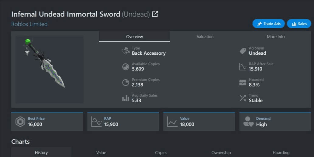This screenshot has height=157, width=314.
Task: Click the clock-pie icon beside Premium Copies
Action: tap(126, 82)
